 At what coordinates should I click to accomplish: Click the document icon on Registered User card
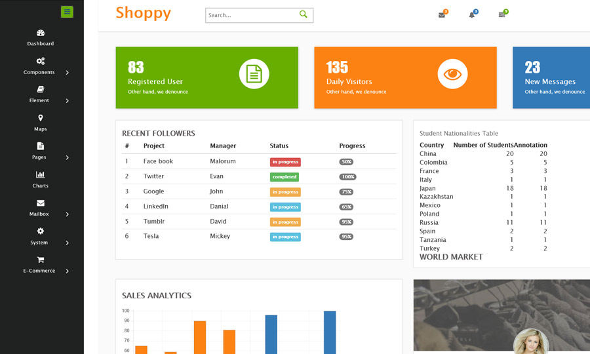[254, 74]
